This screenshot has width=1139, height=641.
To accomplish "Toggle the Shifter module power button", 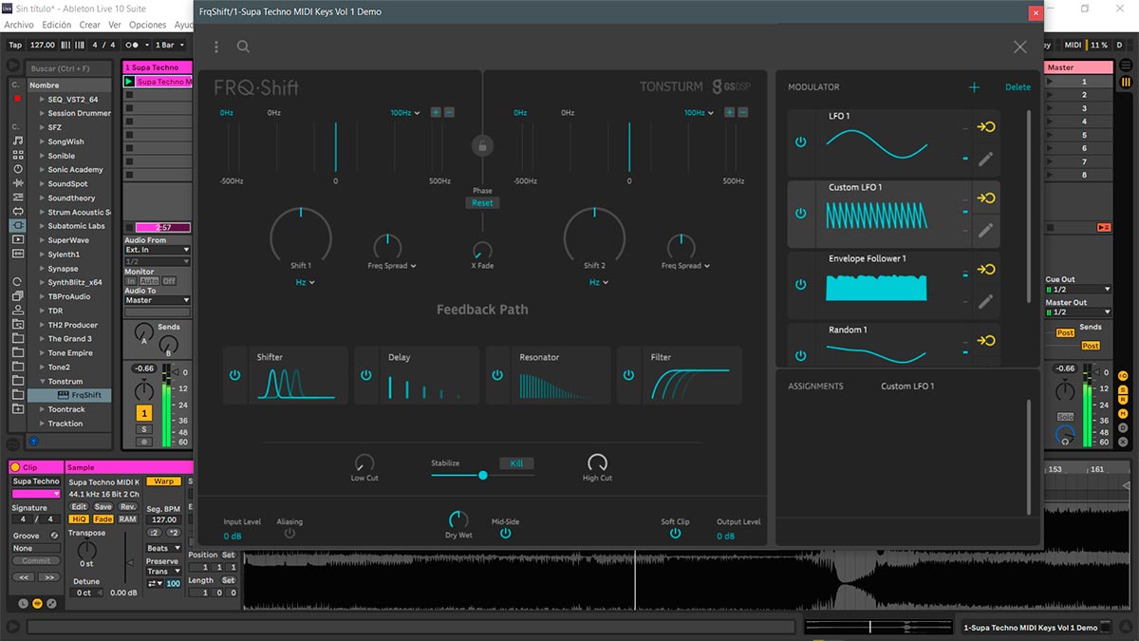I will pyautogui.click(x=234, y=375).
